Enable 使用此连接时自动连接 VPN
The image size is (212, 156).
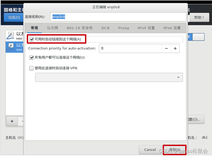[32, 68]
